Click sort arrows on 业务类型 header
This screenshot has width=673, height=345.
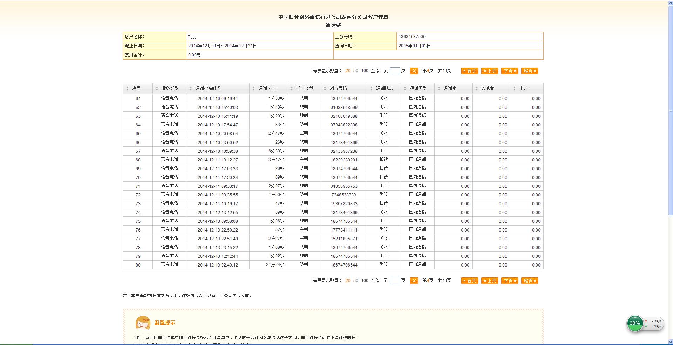tap(157, 89)
